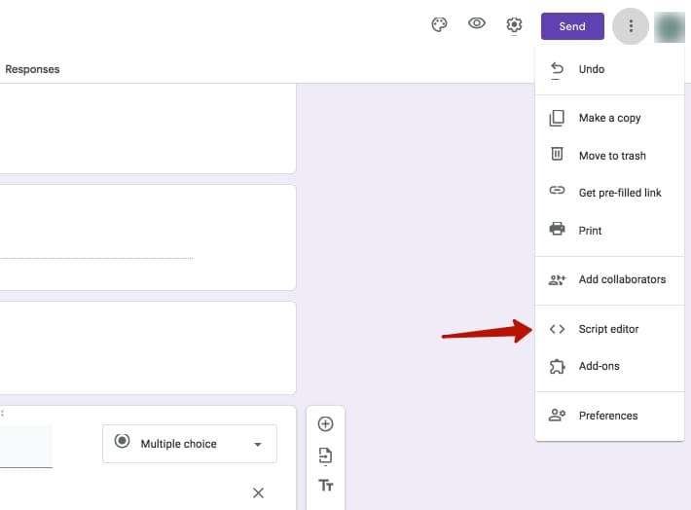Import questions icon in side toolbar
Viewport: 691px width, 510px height.
325,455
